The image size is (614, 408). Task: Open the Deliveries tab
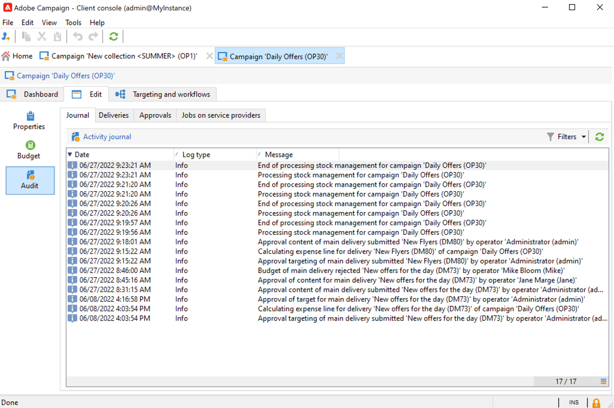(114, 115)
